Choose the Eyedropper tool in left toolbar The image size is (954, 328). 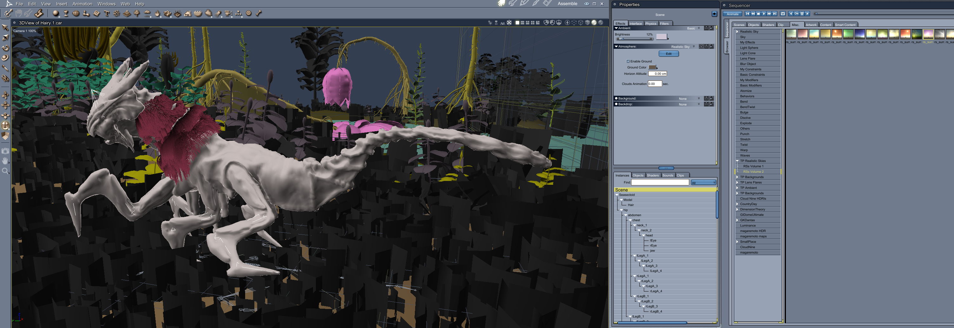click(x=5, y=68)
